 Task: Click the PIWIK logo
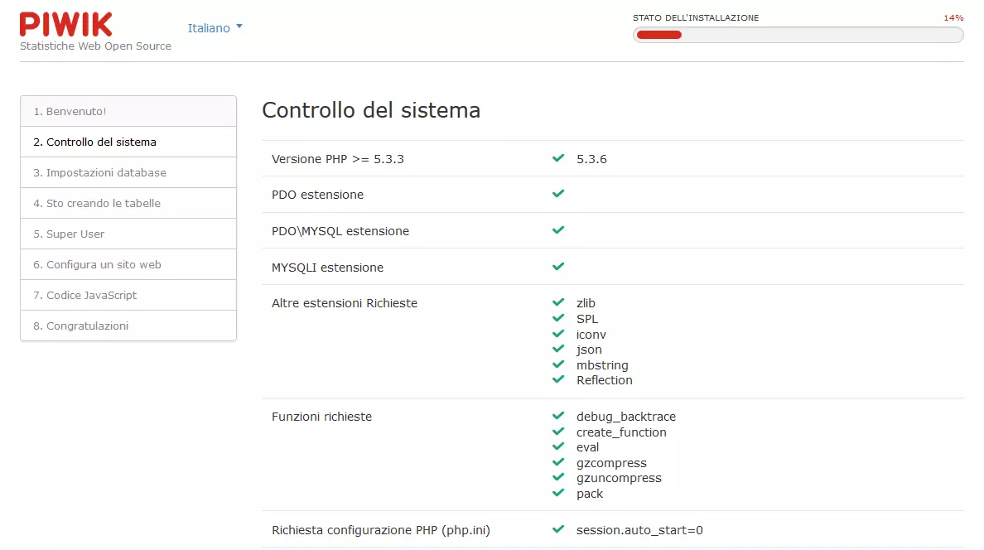66,25
